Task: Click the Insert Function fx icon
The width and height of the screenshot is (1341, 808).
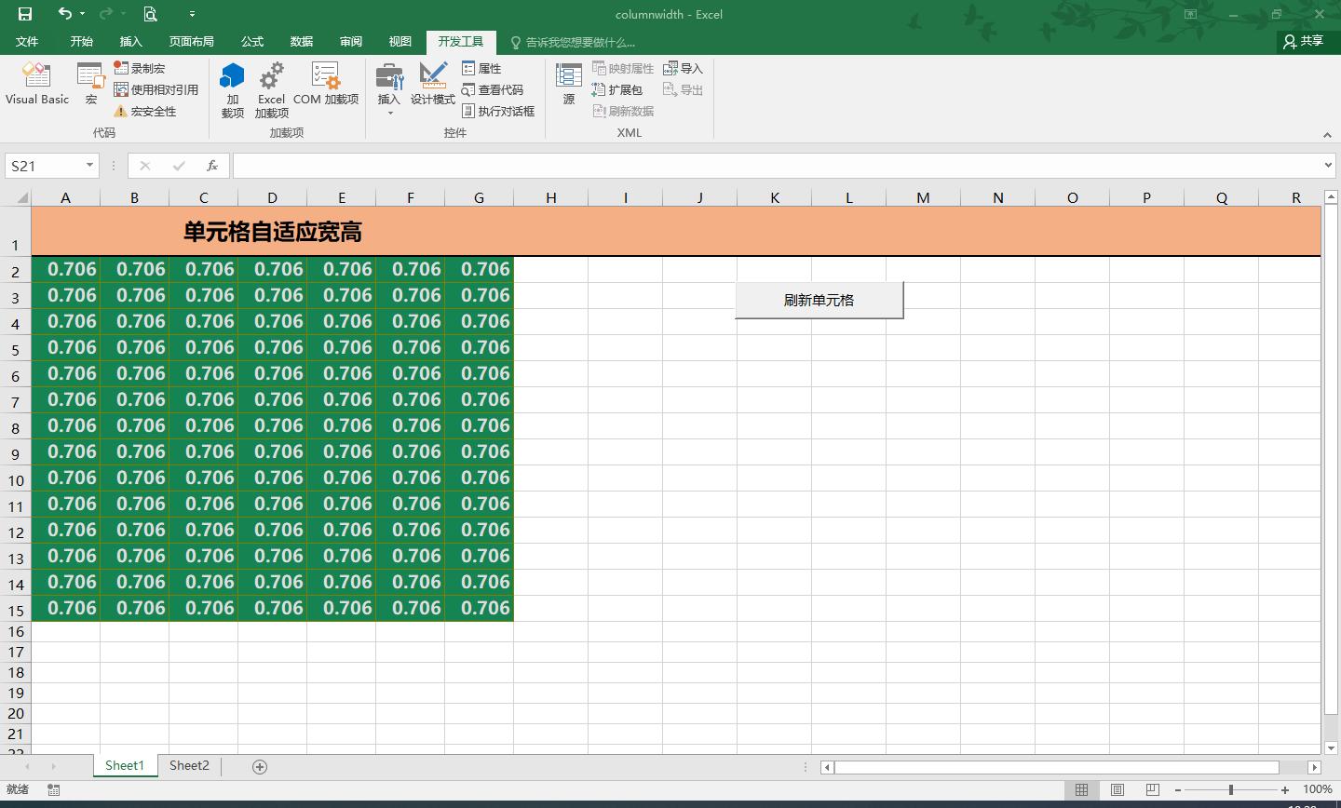Action: tap(212, 166)
